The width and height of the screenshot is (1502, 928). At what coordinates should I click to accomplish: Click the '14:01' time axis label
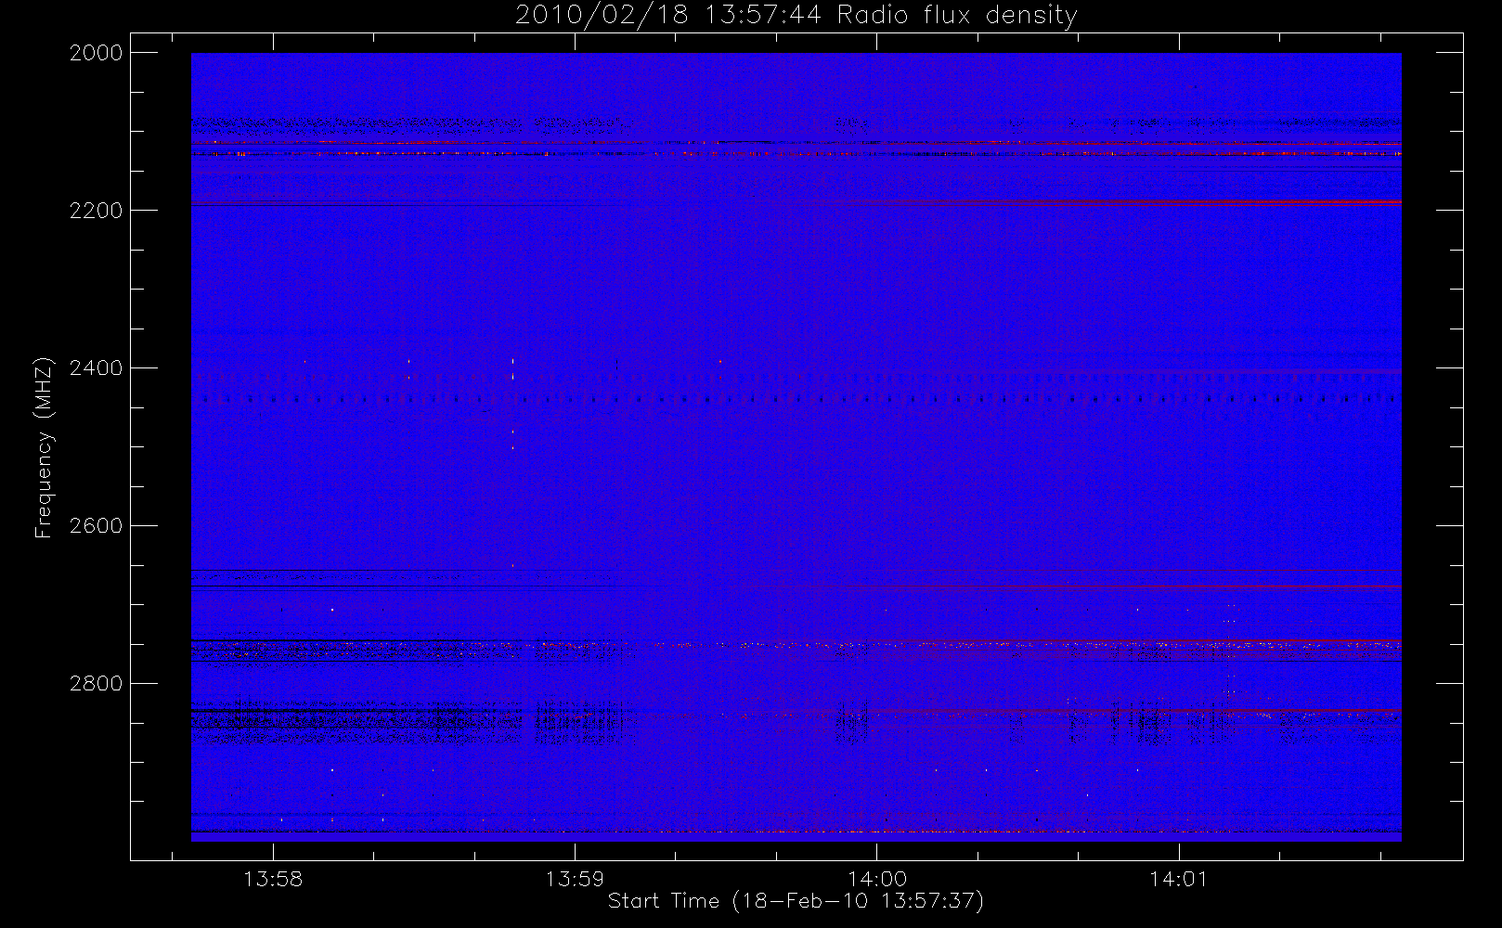pyautogui.click(x=1179, y=879)
